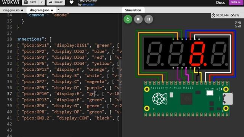Click the simulation time 00:00.744
This screenshot has width=244, height=137.
222,15
